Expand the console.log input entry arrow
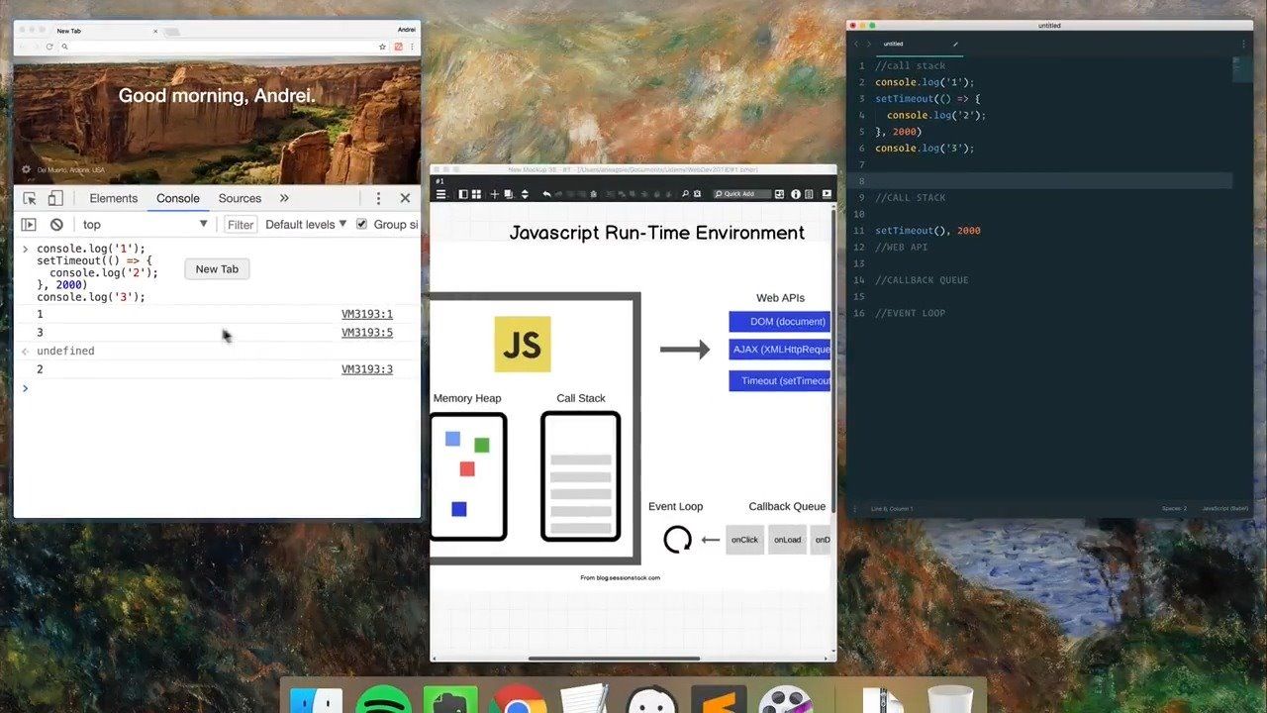The image size is (1267, 713). point(26,249)
